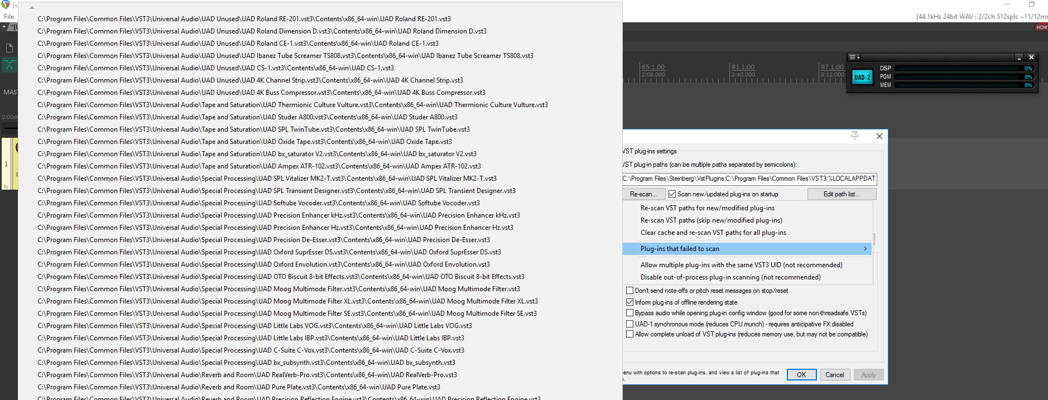Viewport: 1048px width, 400px height.
Task: Click the plus icon to add project tab
Action: 4,26
